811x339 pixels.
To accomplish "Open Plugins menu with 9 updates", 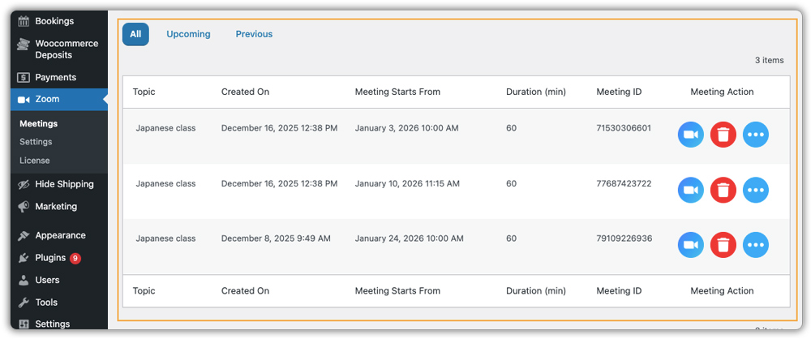I will pyautogui.click(x=50, y=258).
